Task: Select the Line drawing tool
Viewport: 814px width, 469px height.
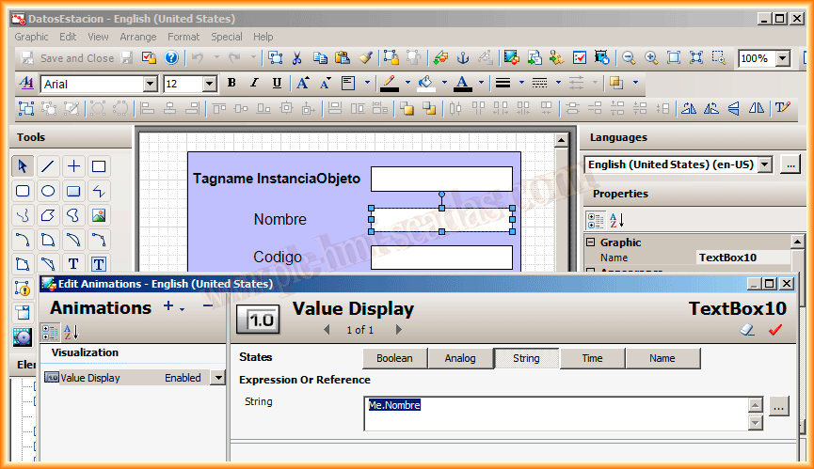Action: point(48,166)
